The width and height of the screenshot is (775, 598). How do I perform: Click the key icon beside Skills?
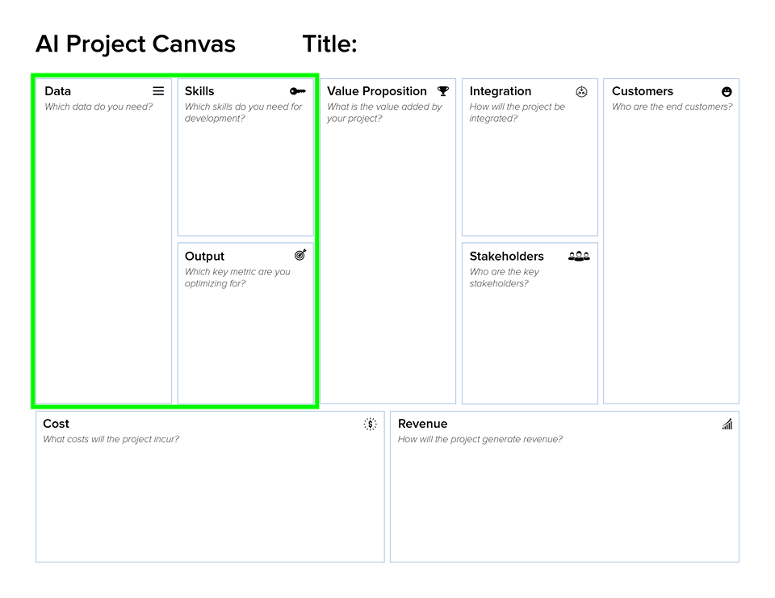click(x=298, y=91)
